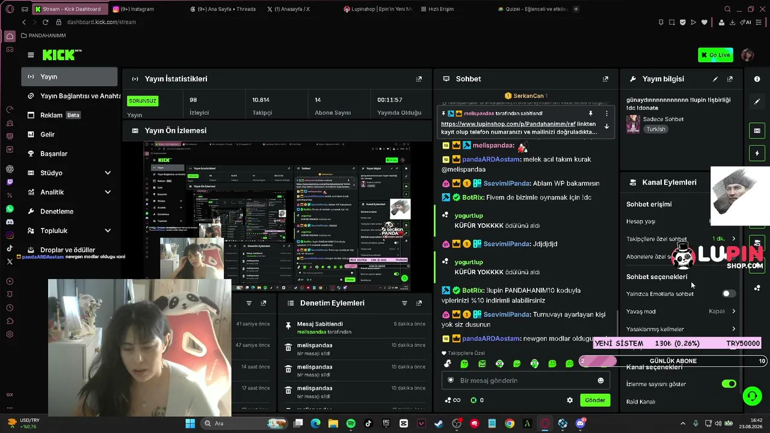Click the USD/TRY widget in taskbar
This screenshot has height=433, width=770.
pyautogui.click(x=24, y=423)
